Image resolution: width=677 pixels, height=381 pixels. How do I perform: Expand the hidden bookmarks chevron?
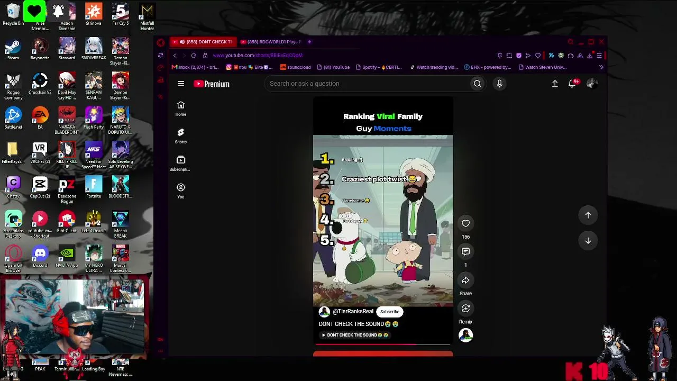point(601,67)
